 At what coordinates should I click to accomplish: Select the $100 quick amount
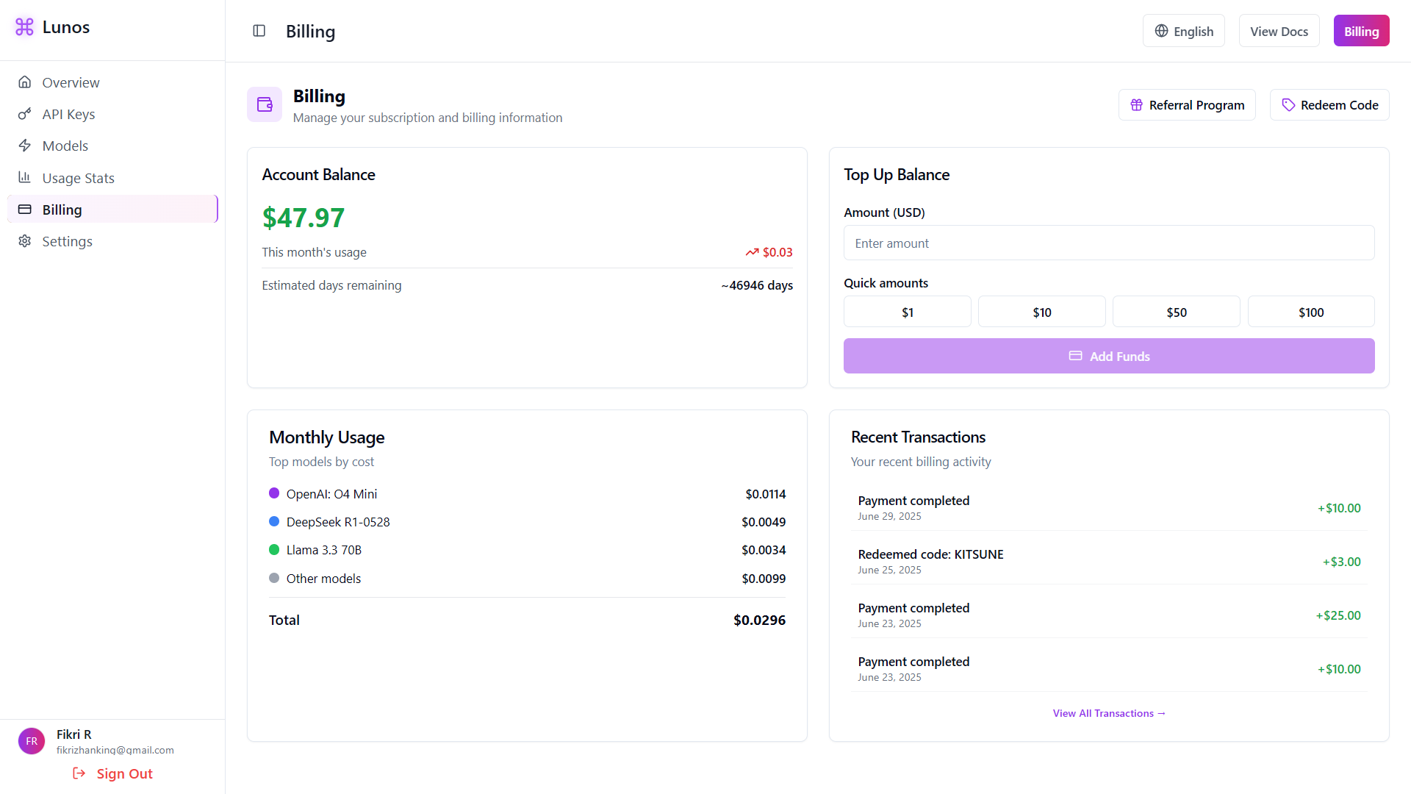(1310, 312)
